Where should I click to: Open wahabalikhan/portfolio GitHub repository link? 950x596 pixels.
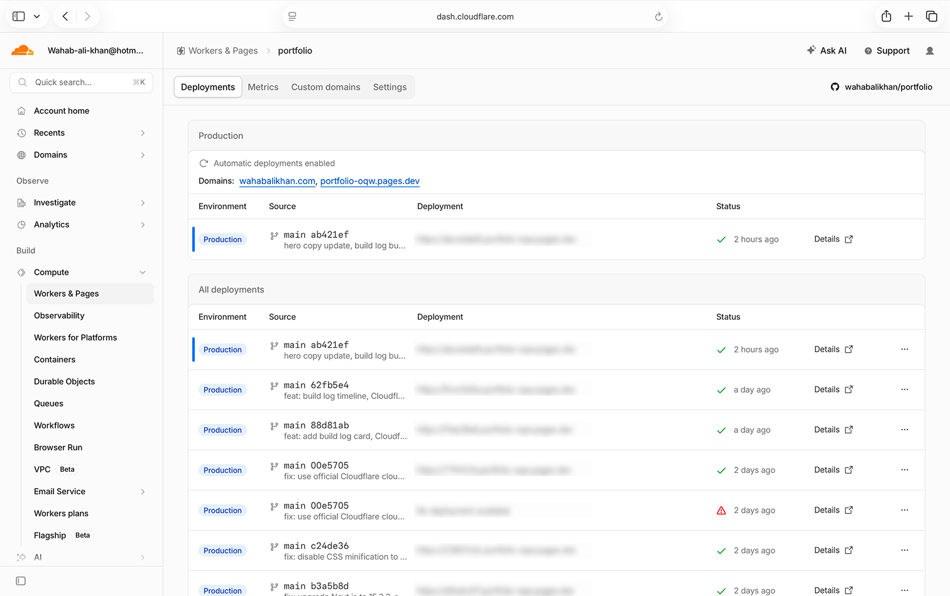click(882, 87)
